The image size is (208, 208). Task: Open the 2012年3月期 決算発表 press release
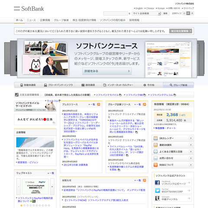click(x=76, y=165)
